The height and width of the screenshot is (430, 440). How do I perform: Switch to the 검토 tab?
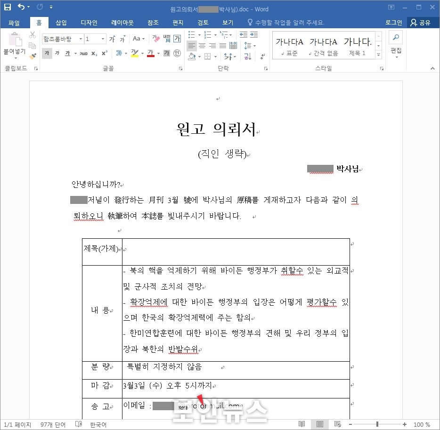point(203,23)
